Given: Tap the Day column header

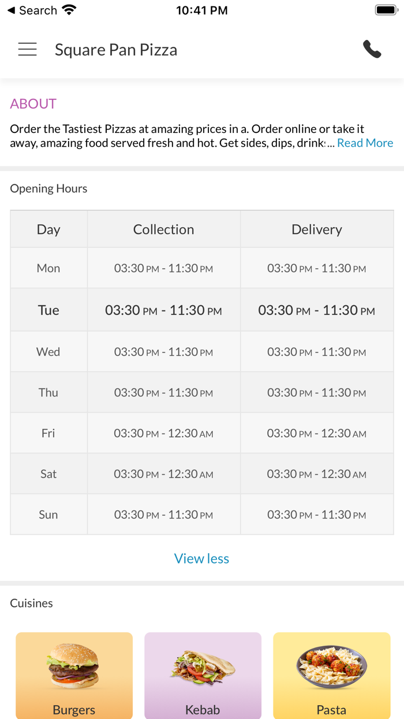Looking at the screenshot, I should (x=48, y=229).
